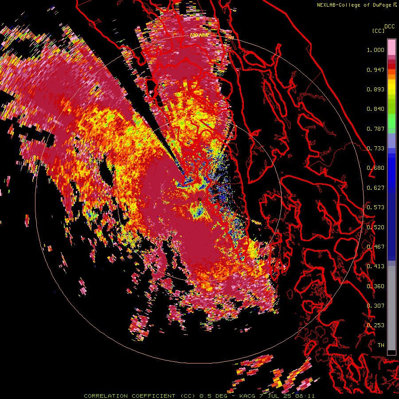This screenshot has width=399, height=399.
Task: Click the NEXLAB-College of DuPage header text
Action: [x=354, y=5]
